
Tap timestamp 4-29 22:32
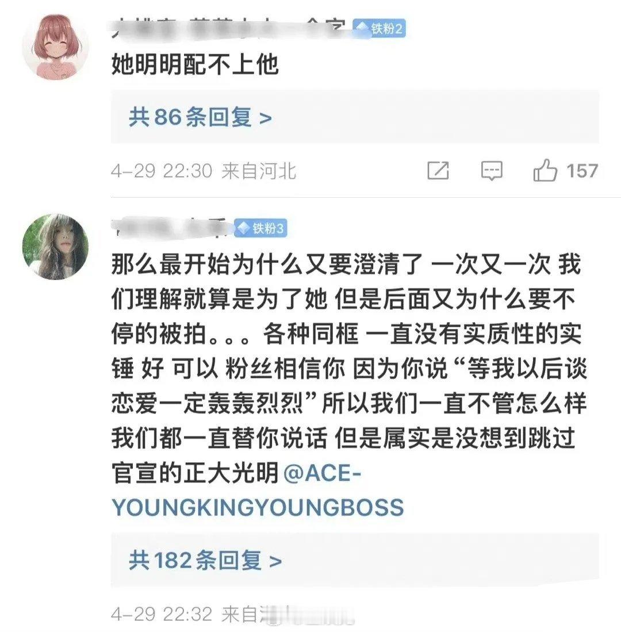tap(162, 614)
